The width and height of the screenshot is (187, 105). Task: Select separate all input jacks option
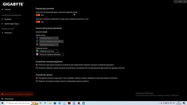37,81
